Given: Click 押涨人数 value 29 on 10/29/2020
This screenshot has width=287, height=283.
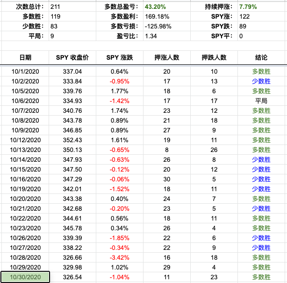Looking at the screenshot, I should (x=167, y=267).
